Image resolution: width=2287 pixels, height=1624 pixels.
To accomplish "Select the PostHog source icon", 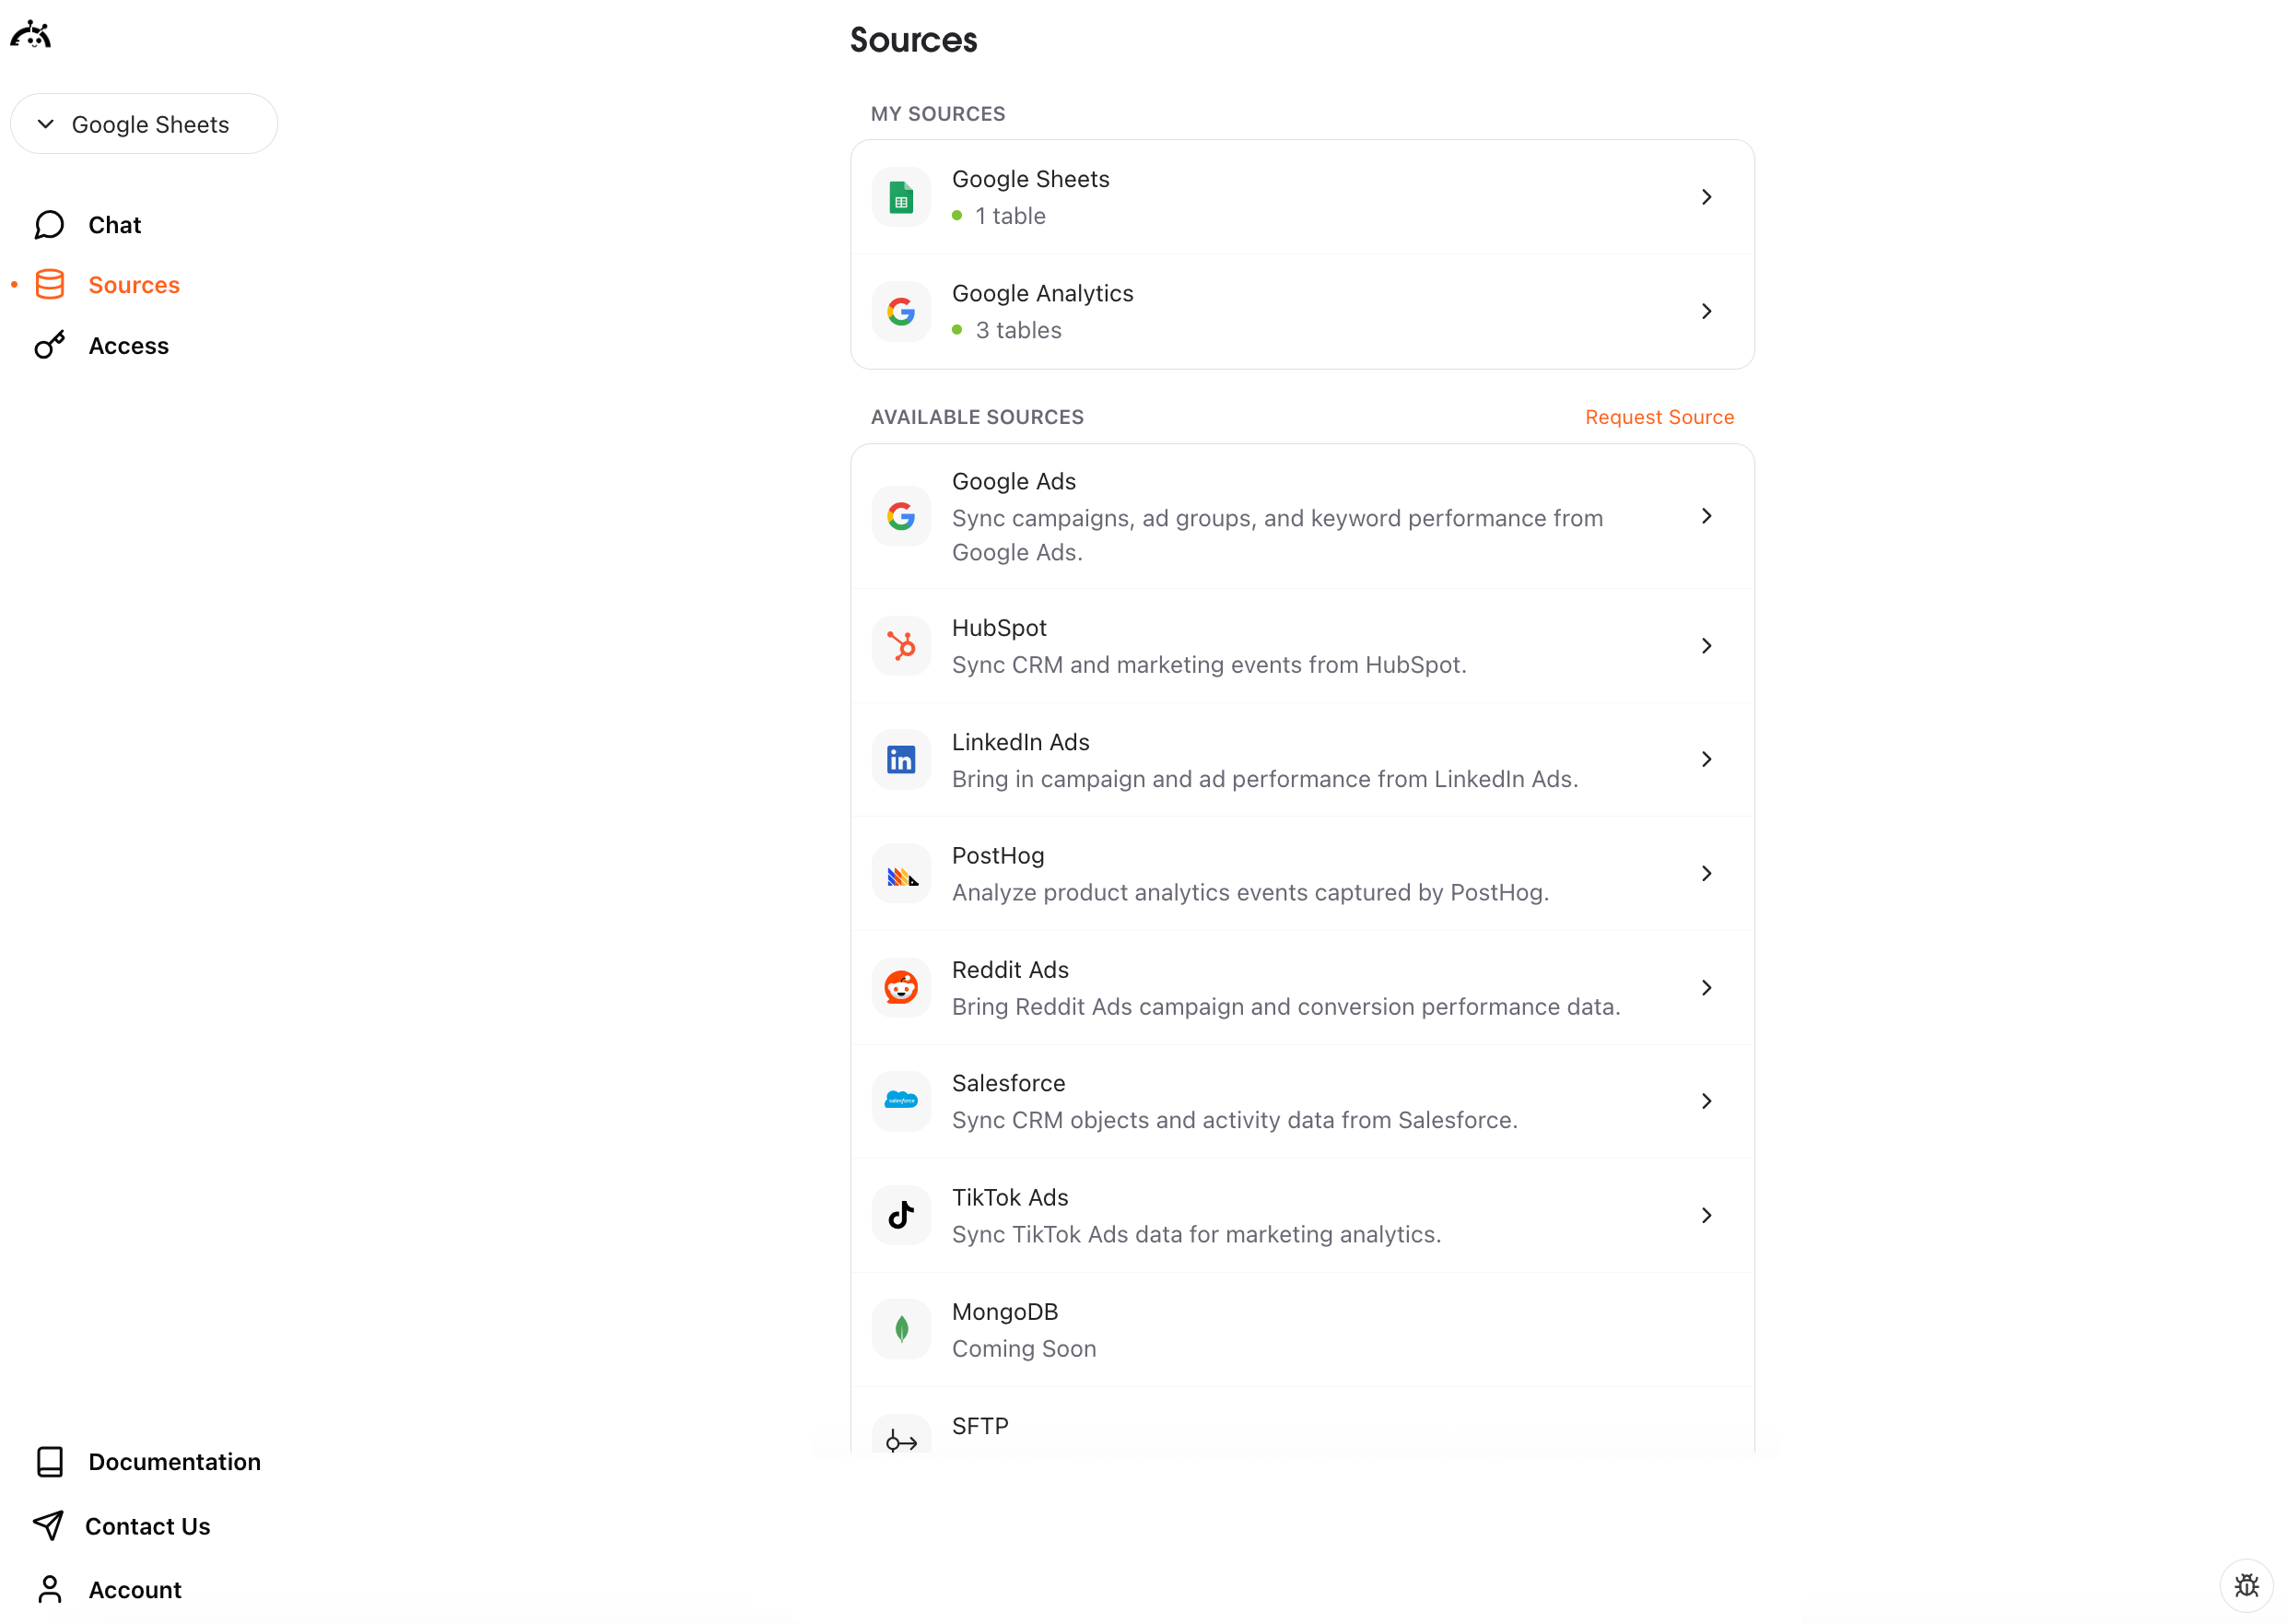I will click(900, 873).
